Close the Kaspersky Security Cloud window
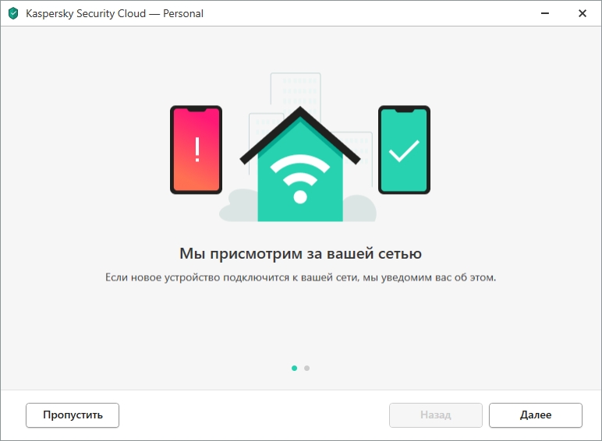 tap(583, 13)
